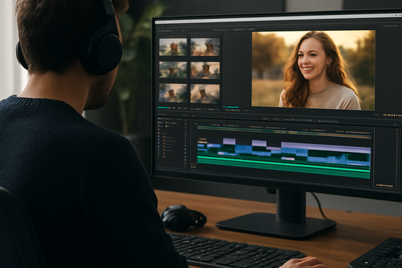This screenshot has height=268, width=402.
Task: Select the bottom-right clip thumbnail in media bin
Action: point(205,94)
